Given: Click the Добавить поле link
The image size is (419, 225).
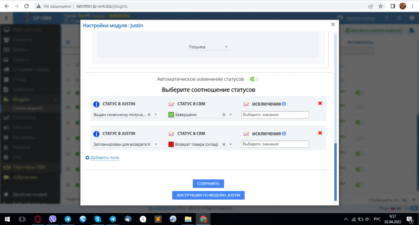Looking at the screenshot, I should pos(104,158).
